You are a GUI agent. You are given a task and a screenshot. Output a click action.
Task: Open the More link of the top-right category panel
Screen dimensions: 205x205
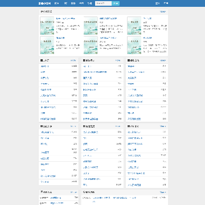(163, 60)
